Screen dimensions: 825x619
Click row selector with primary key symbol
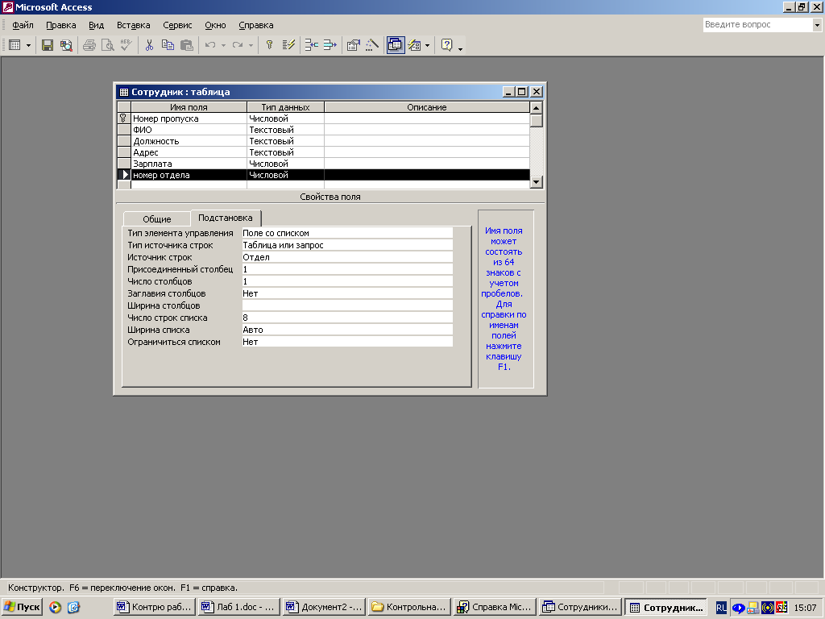click(123, 118)
